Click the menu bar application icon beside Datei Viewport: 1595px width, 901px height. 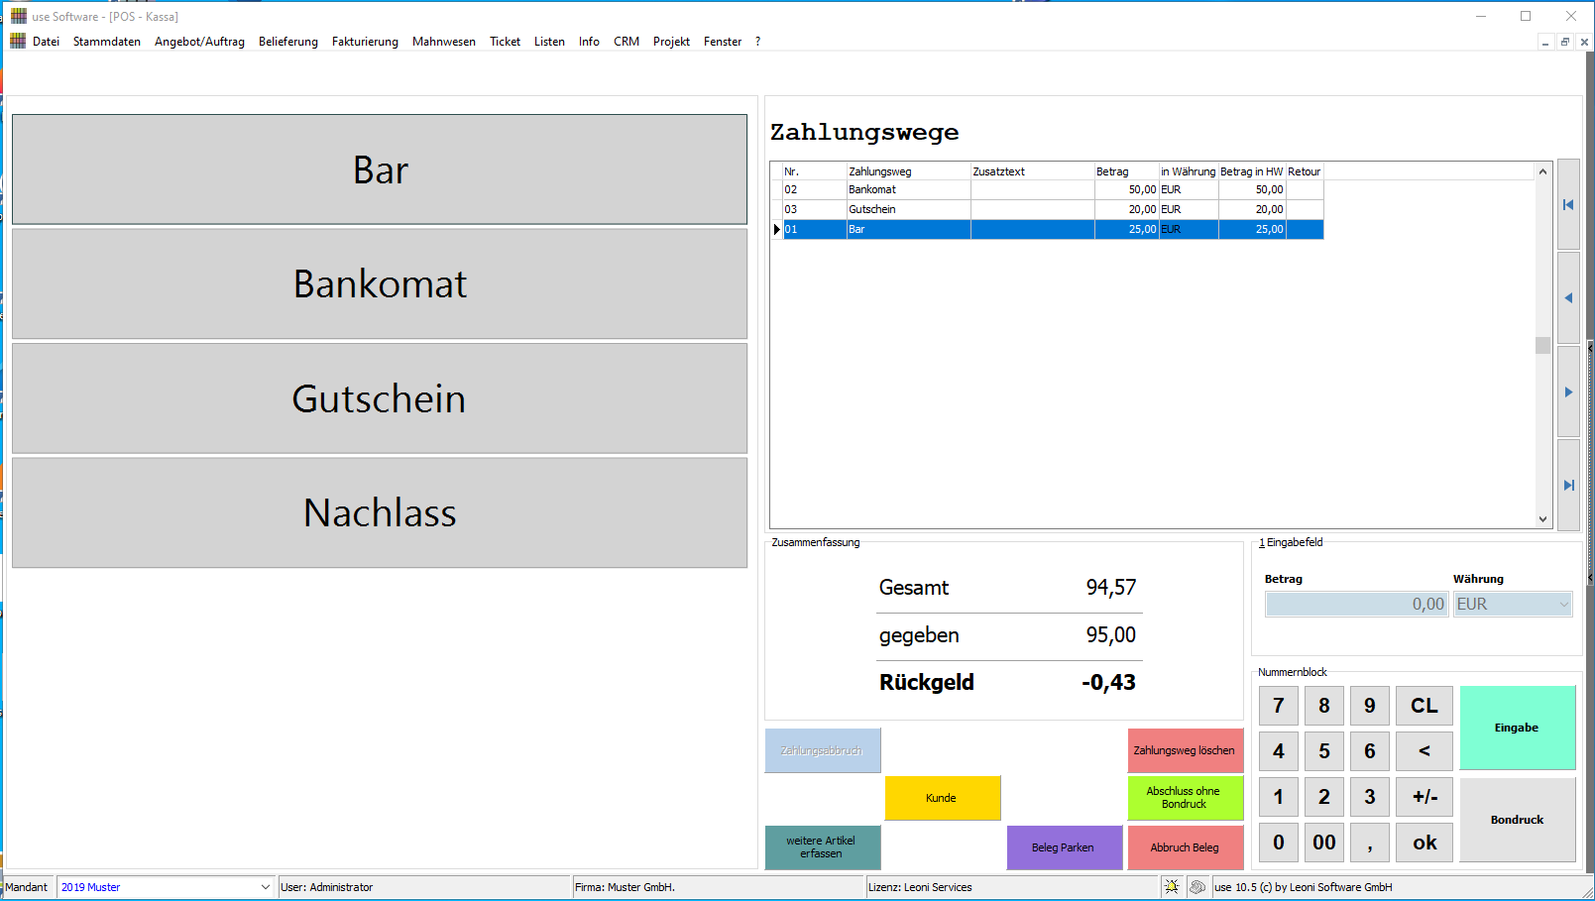17,41
